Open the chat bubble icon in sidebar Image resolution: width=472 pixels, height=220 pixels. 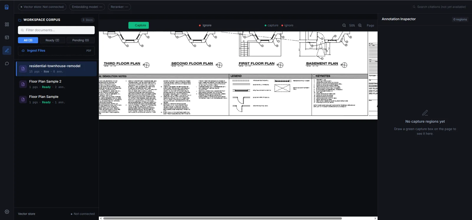coord(7,63)
